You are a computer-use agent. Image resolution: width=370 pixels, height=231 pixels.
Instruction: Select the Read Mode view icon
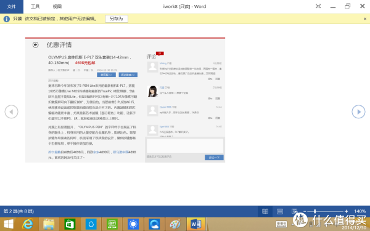click(x=265, y=211)
